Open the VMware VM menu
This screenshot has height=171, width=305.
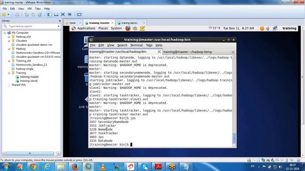[x=30, y=9]
